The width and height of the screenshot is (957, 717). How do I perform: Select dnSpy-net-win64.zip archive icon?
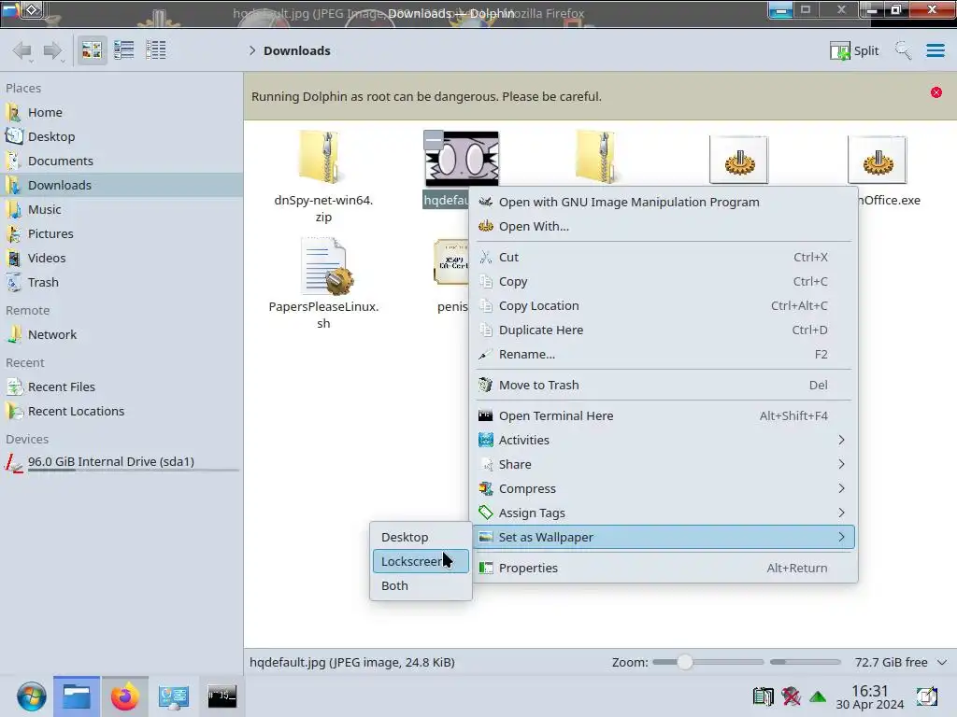pos(322,157)
